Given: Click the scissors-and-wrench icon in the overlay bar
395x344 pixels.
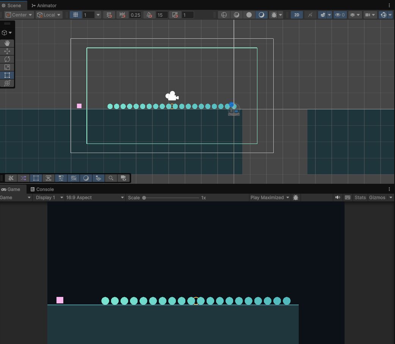Looking at the screenshot, I should [11, 178].
